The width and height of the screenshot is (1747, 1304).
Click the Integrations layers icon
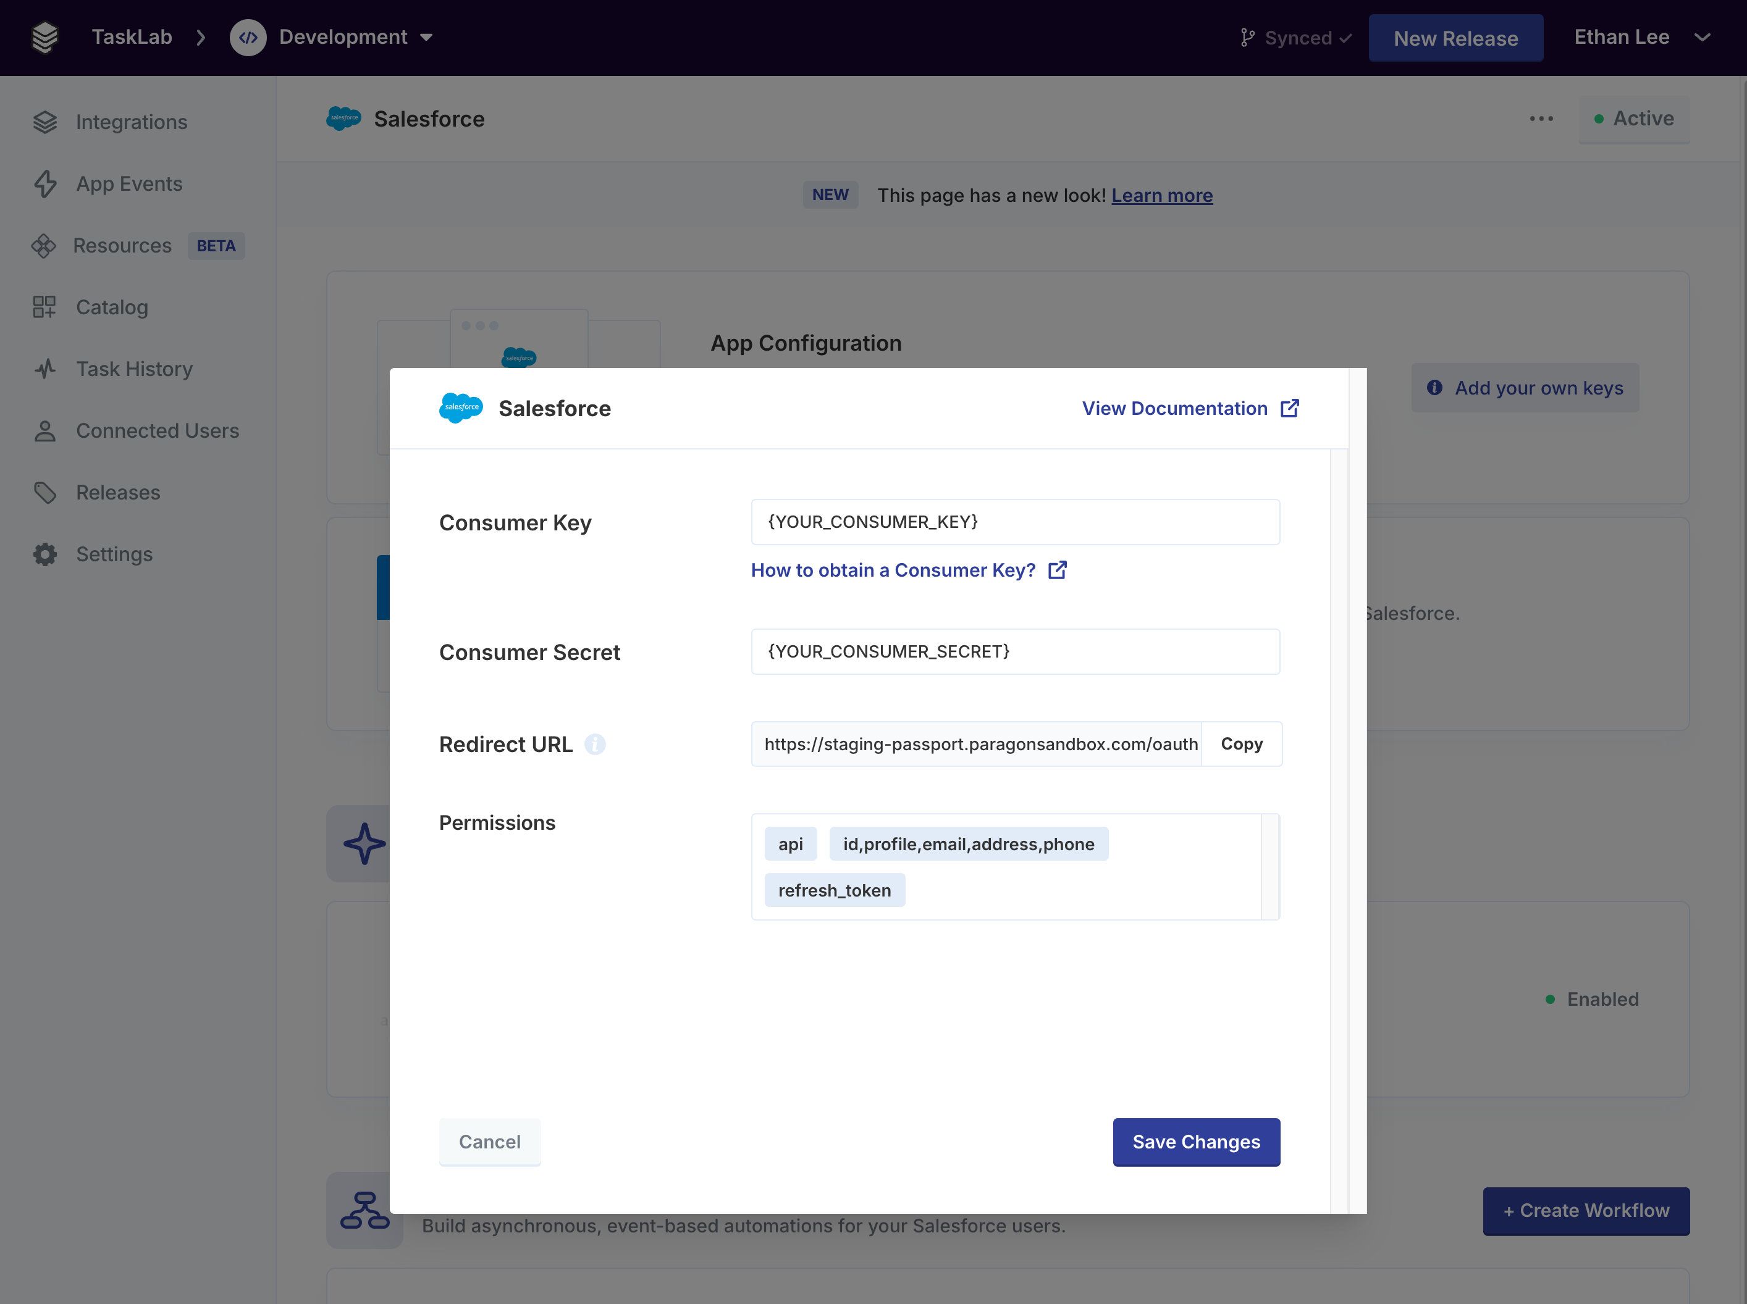(x=45, y=122)
